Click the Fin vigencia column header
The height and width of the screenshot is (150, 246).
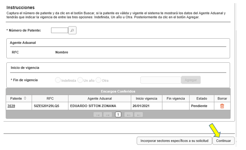pyautogui.click(x=176, y=98)
